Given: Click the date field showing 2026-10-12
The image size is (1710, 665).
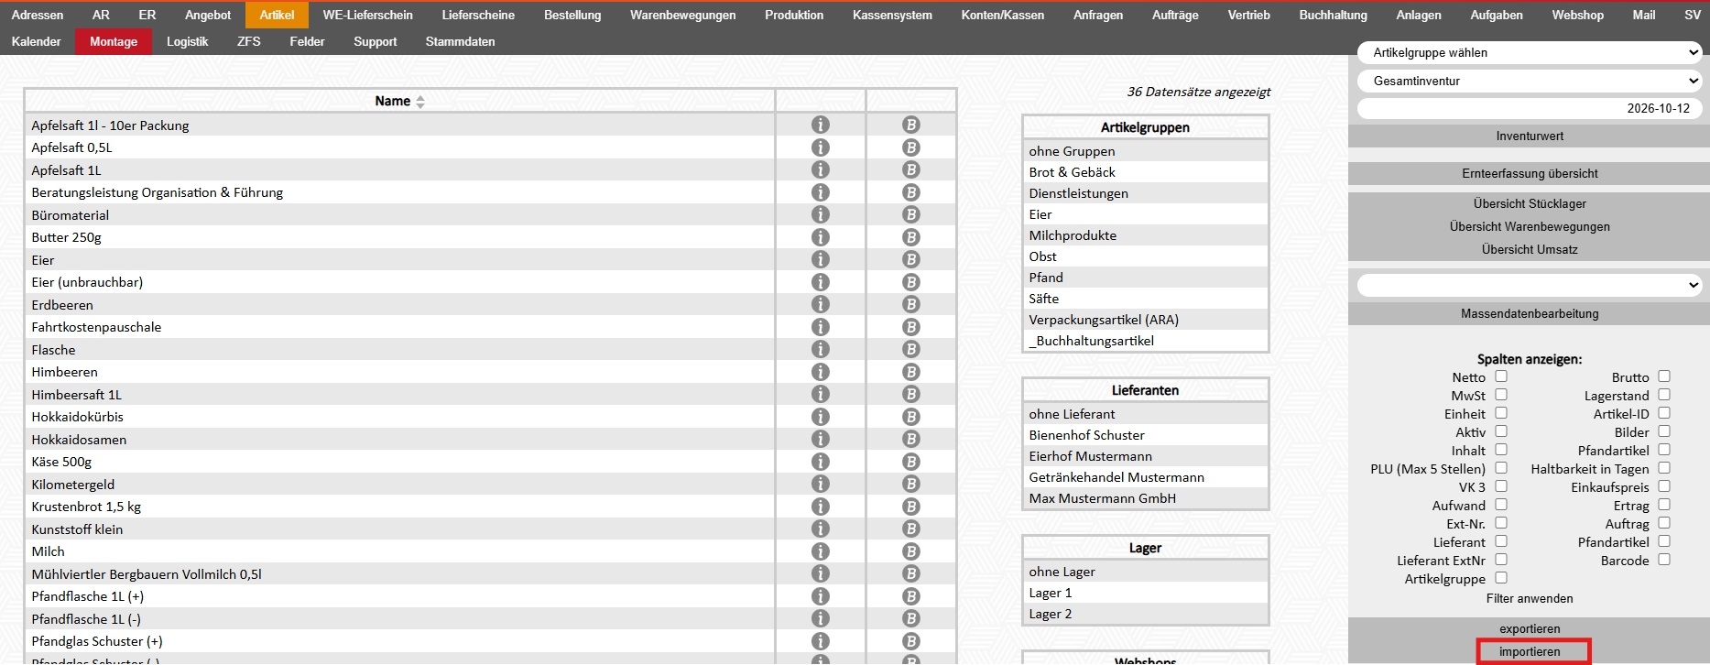Looking at the screenshot, I should (x=1530, y=108).
